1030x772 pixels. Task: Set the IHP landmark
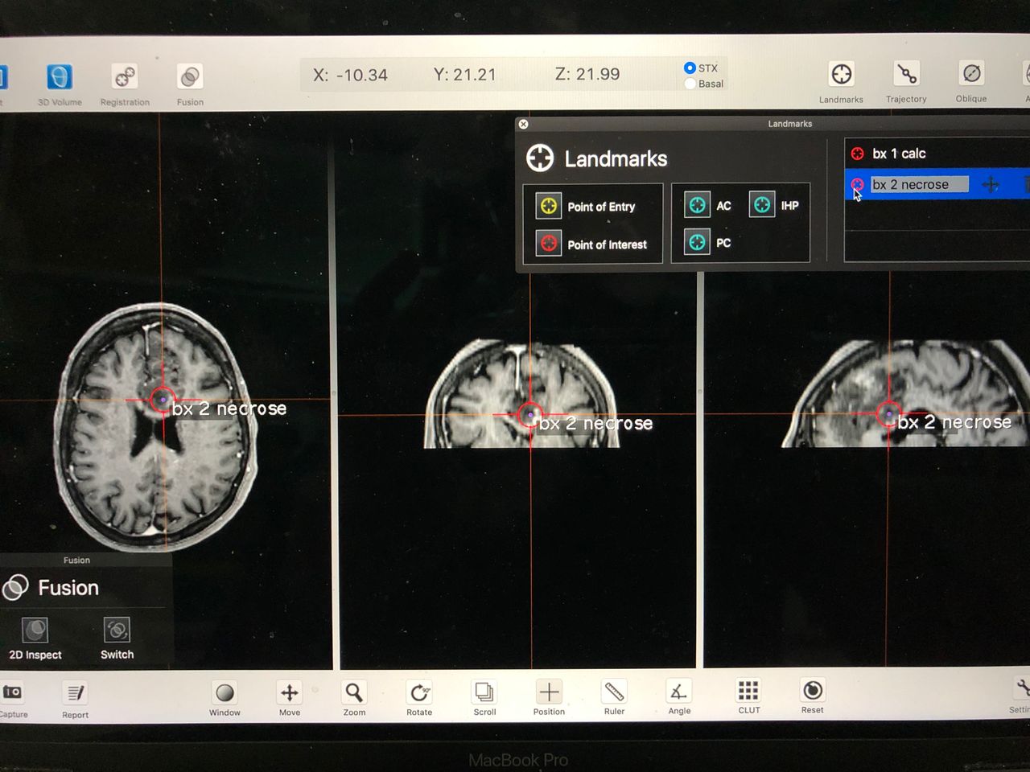point(762,205)
